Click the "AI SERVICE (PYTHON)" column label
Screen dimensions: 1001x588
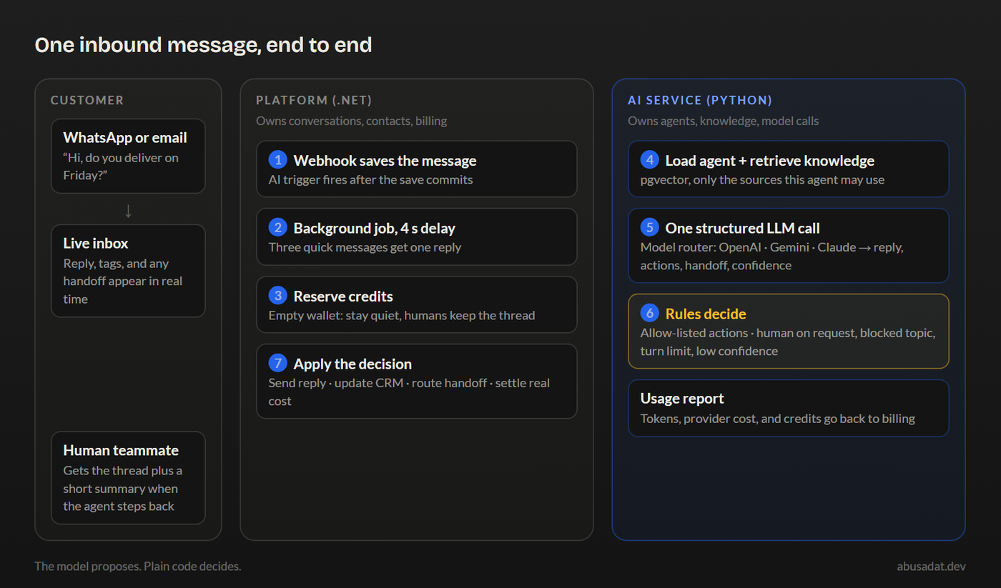coord(700,101)
